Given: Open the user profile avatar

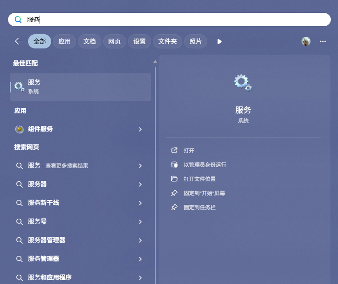Looking at the screenshot, I should [306, 41].
